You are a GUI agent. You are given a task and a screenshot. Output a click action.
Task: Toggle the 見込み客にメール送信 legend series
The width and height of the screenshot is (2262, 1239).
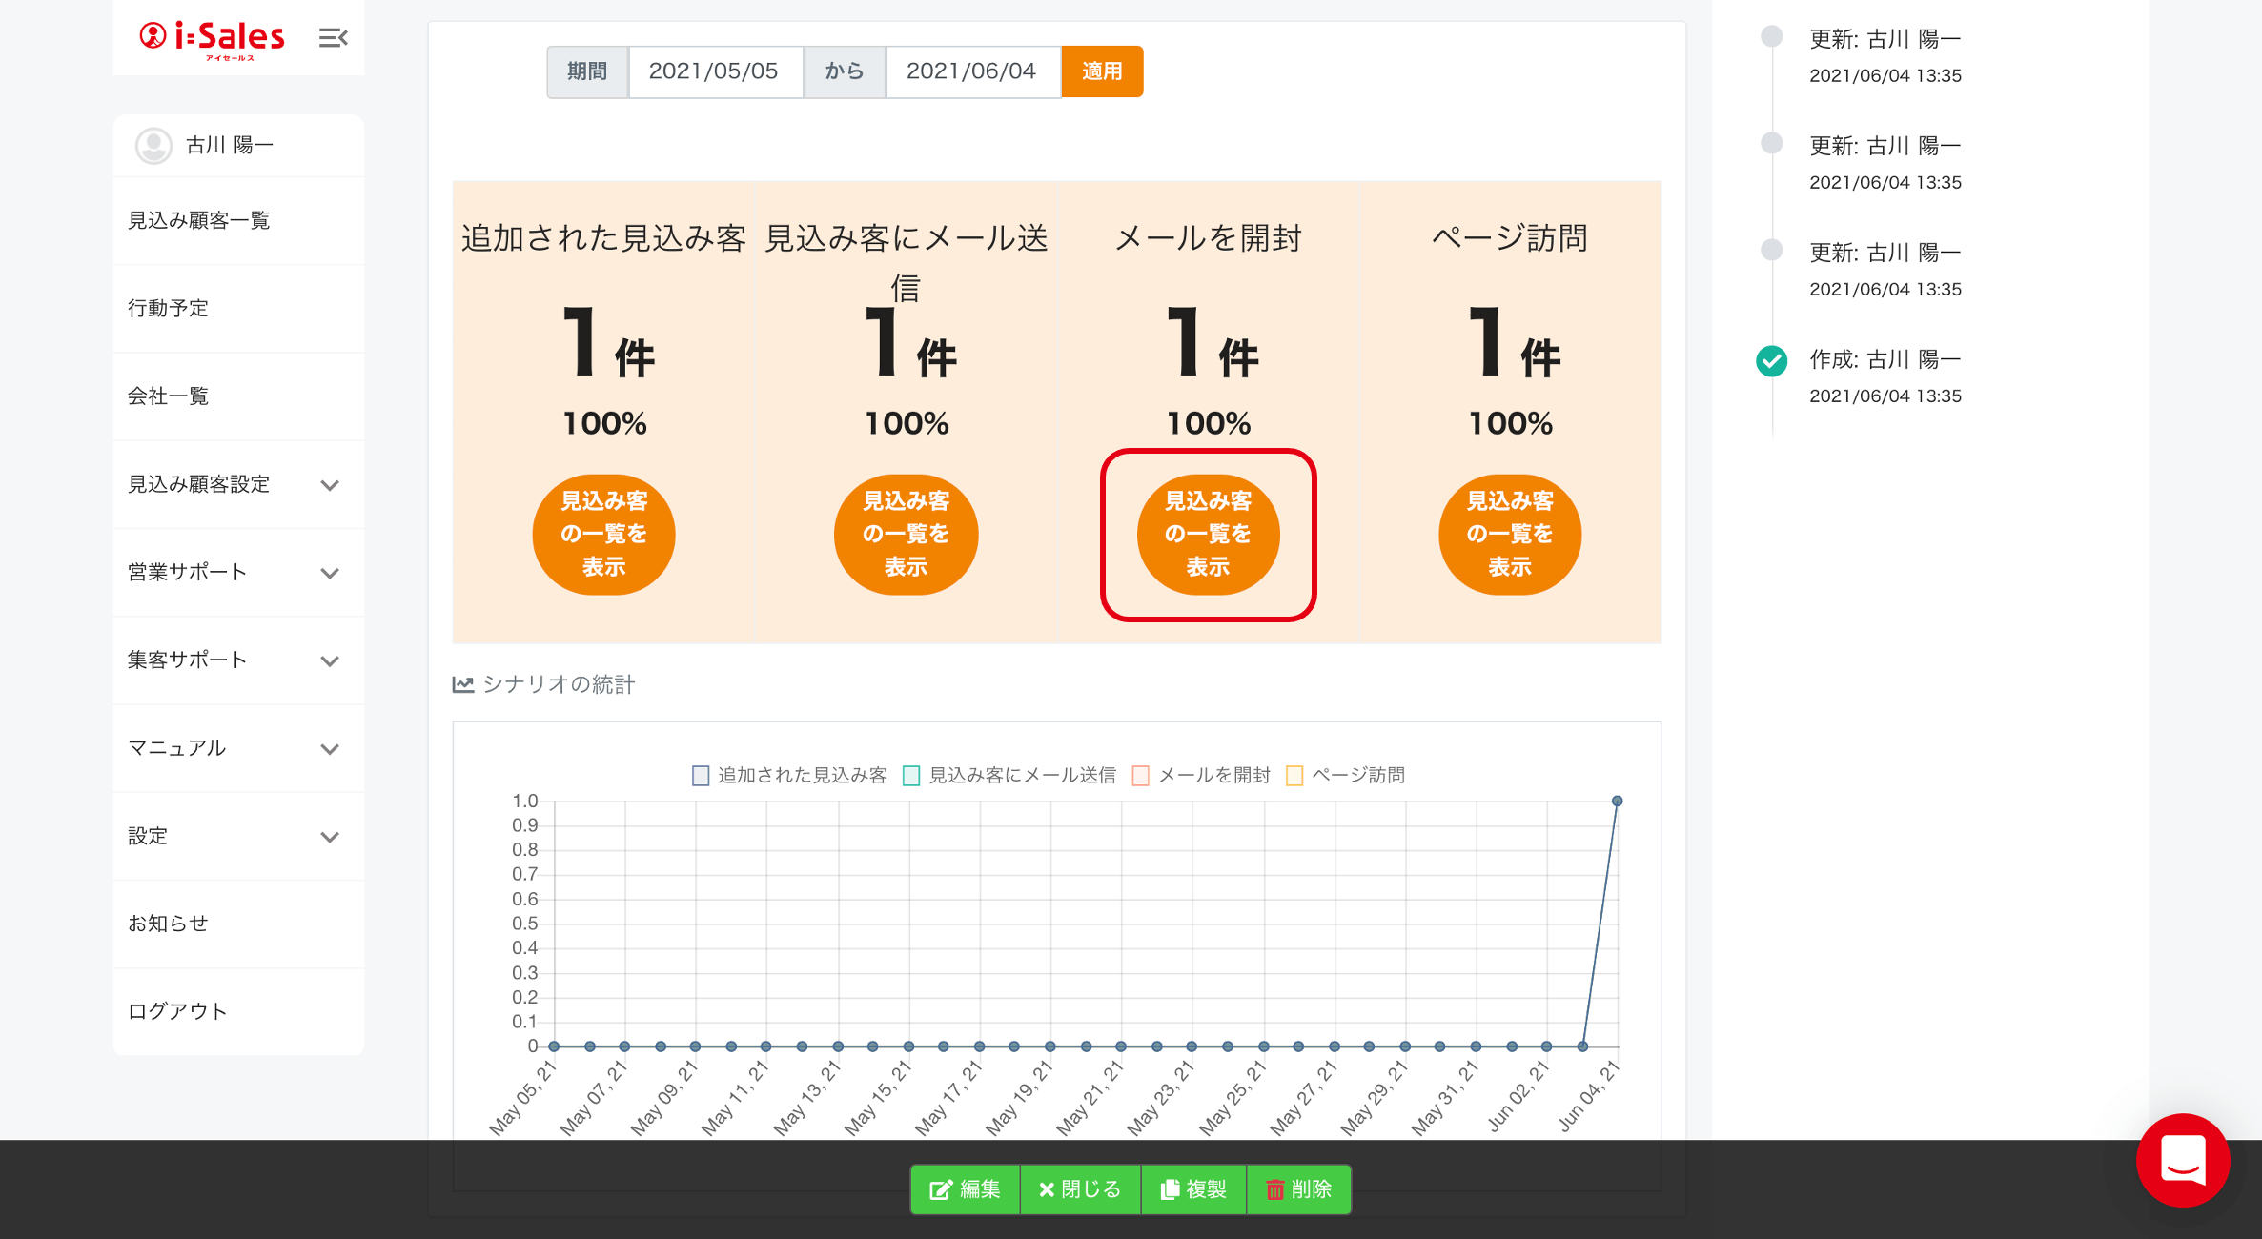click(x=911, y=775)
